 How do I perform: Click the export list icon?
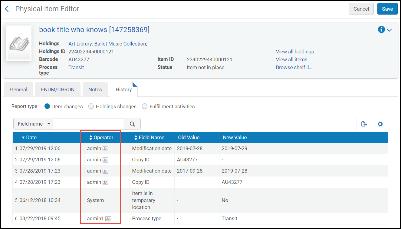tap(364, 124)
